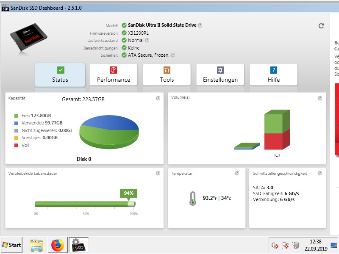Click the (C:) volume label
The image size is (339, 254).
point(277,155)
